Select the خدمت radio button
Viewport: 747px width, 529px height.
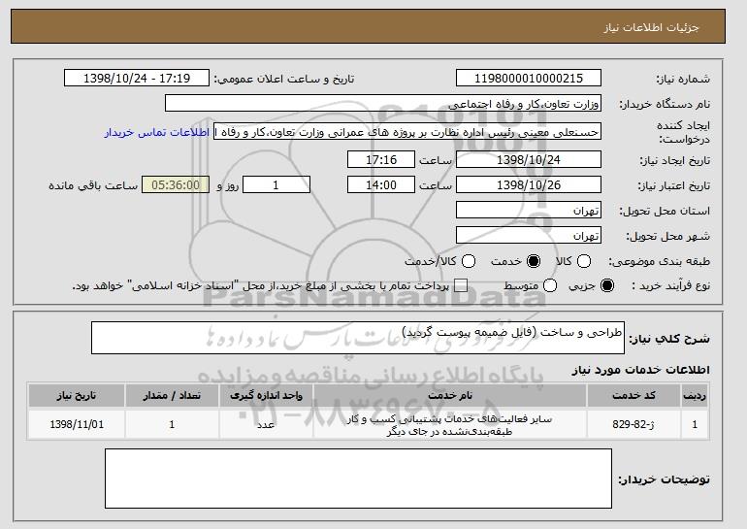[534, 261]
